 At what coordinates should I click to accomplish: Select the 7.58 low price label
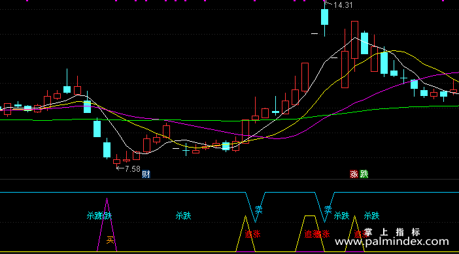pos(133,169)
